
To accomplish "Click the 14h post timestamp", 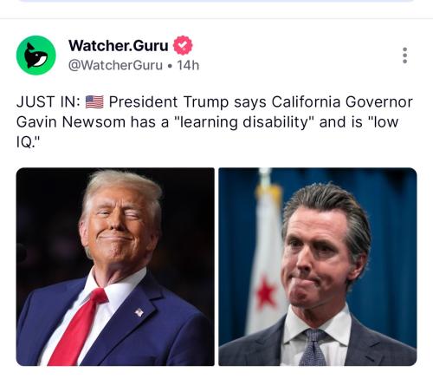I will [x=188, y=65].
